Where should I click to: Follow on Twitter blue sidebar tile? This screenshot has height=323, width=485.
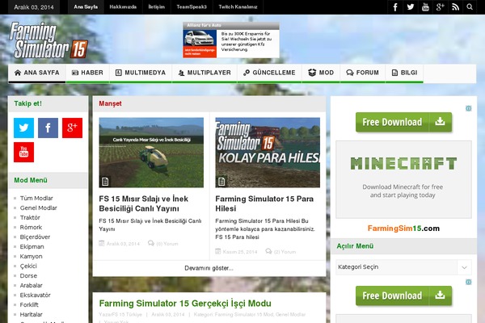(x=23, y=128)
